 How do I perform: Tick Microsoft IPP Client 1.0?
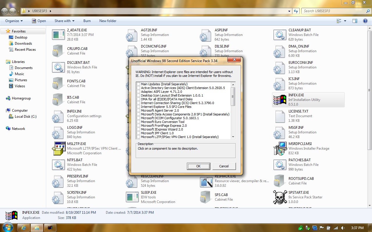tap(139, 133)
